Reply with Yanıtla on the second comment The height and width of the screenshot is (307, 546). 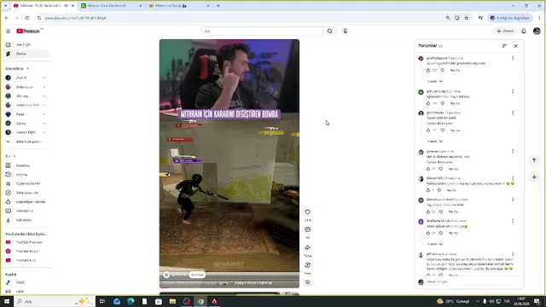click(x=455, y=103)
